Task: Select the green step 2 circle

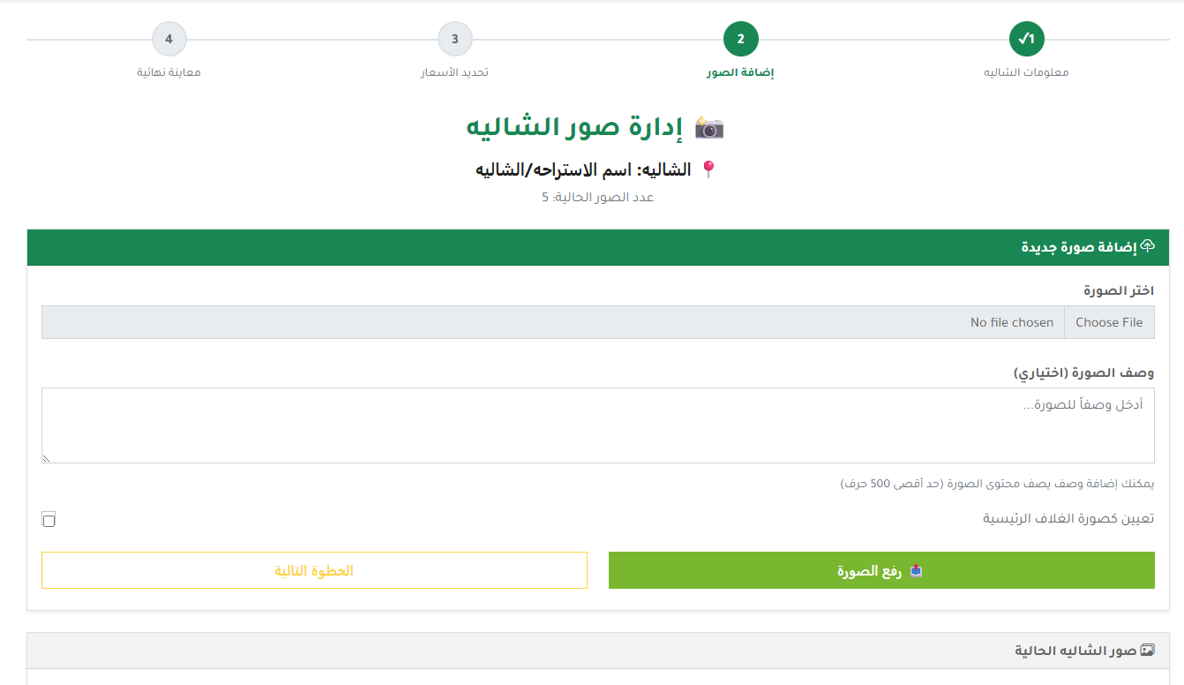Action: [740, 39]
